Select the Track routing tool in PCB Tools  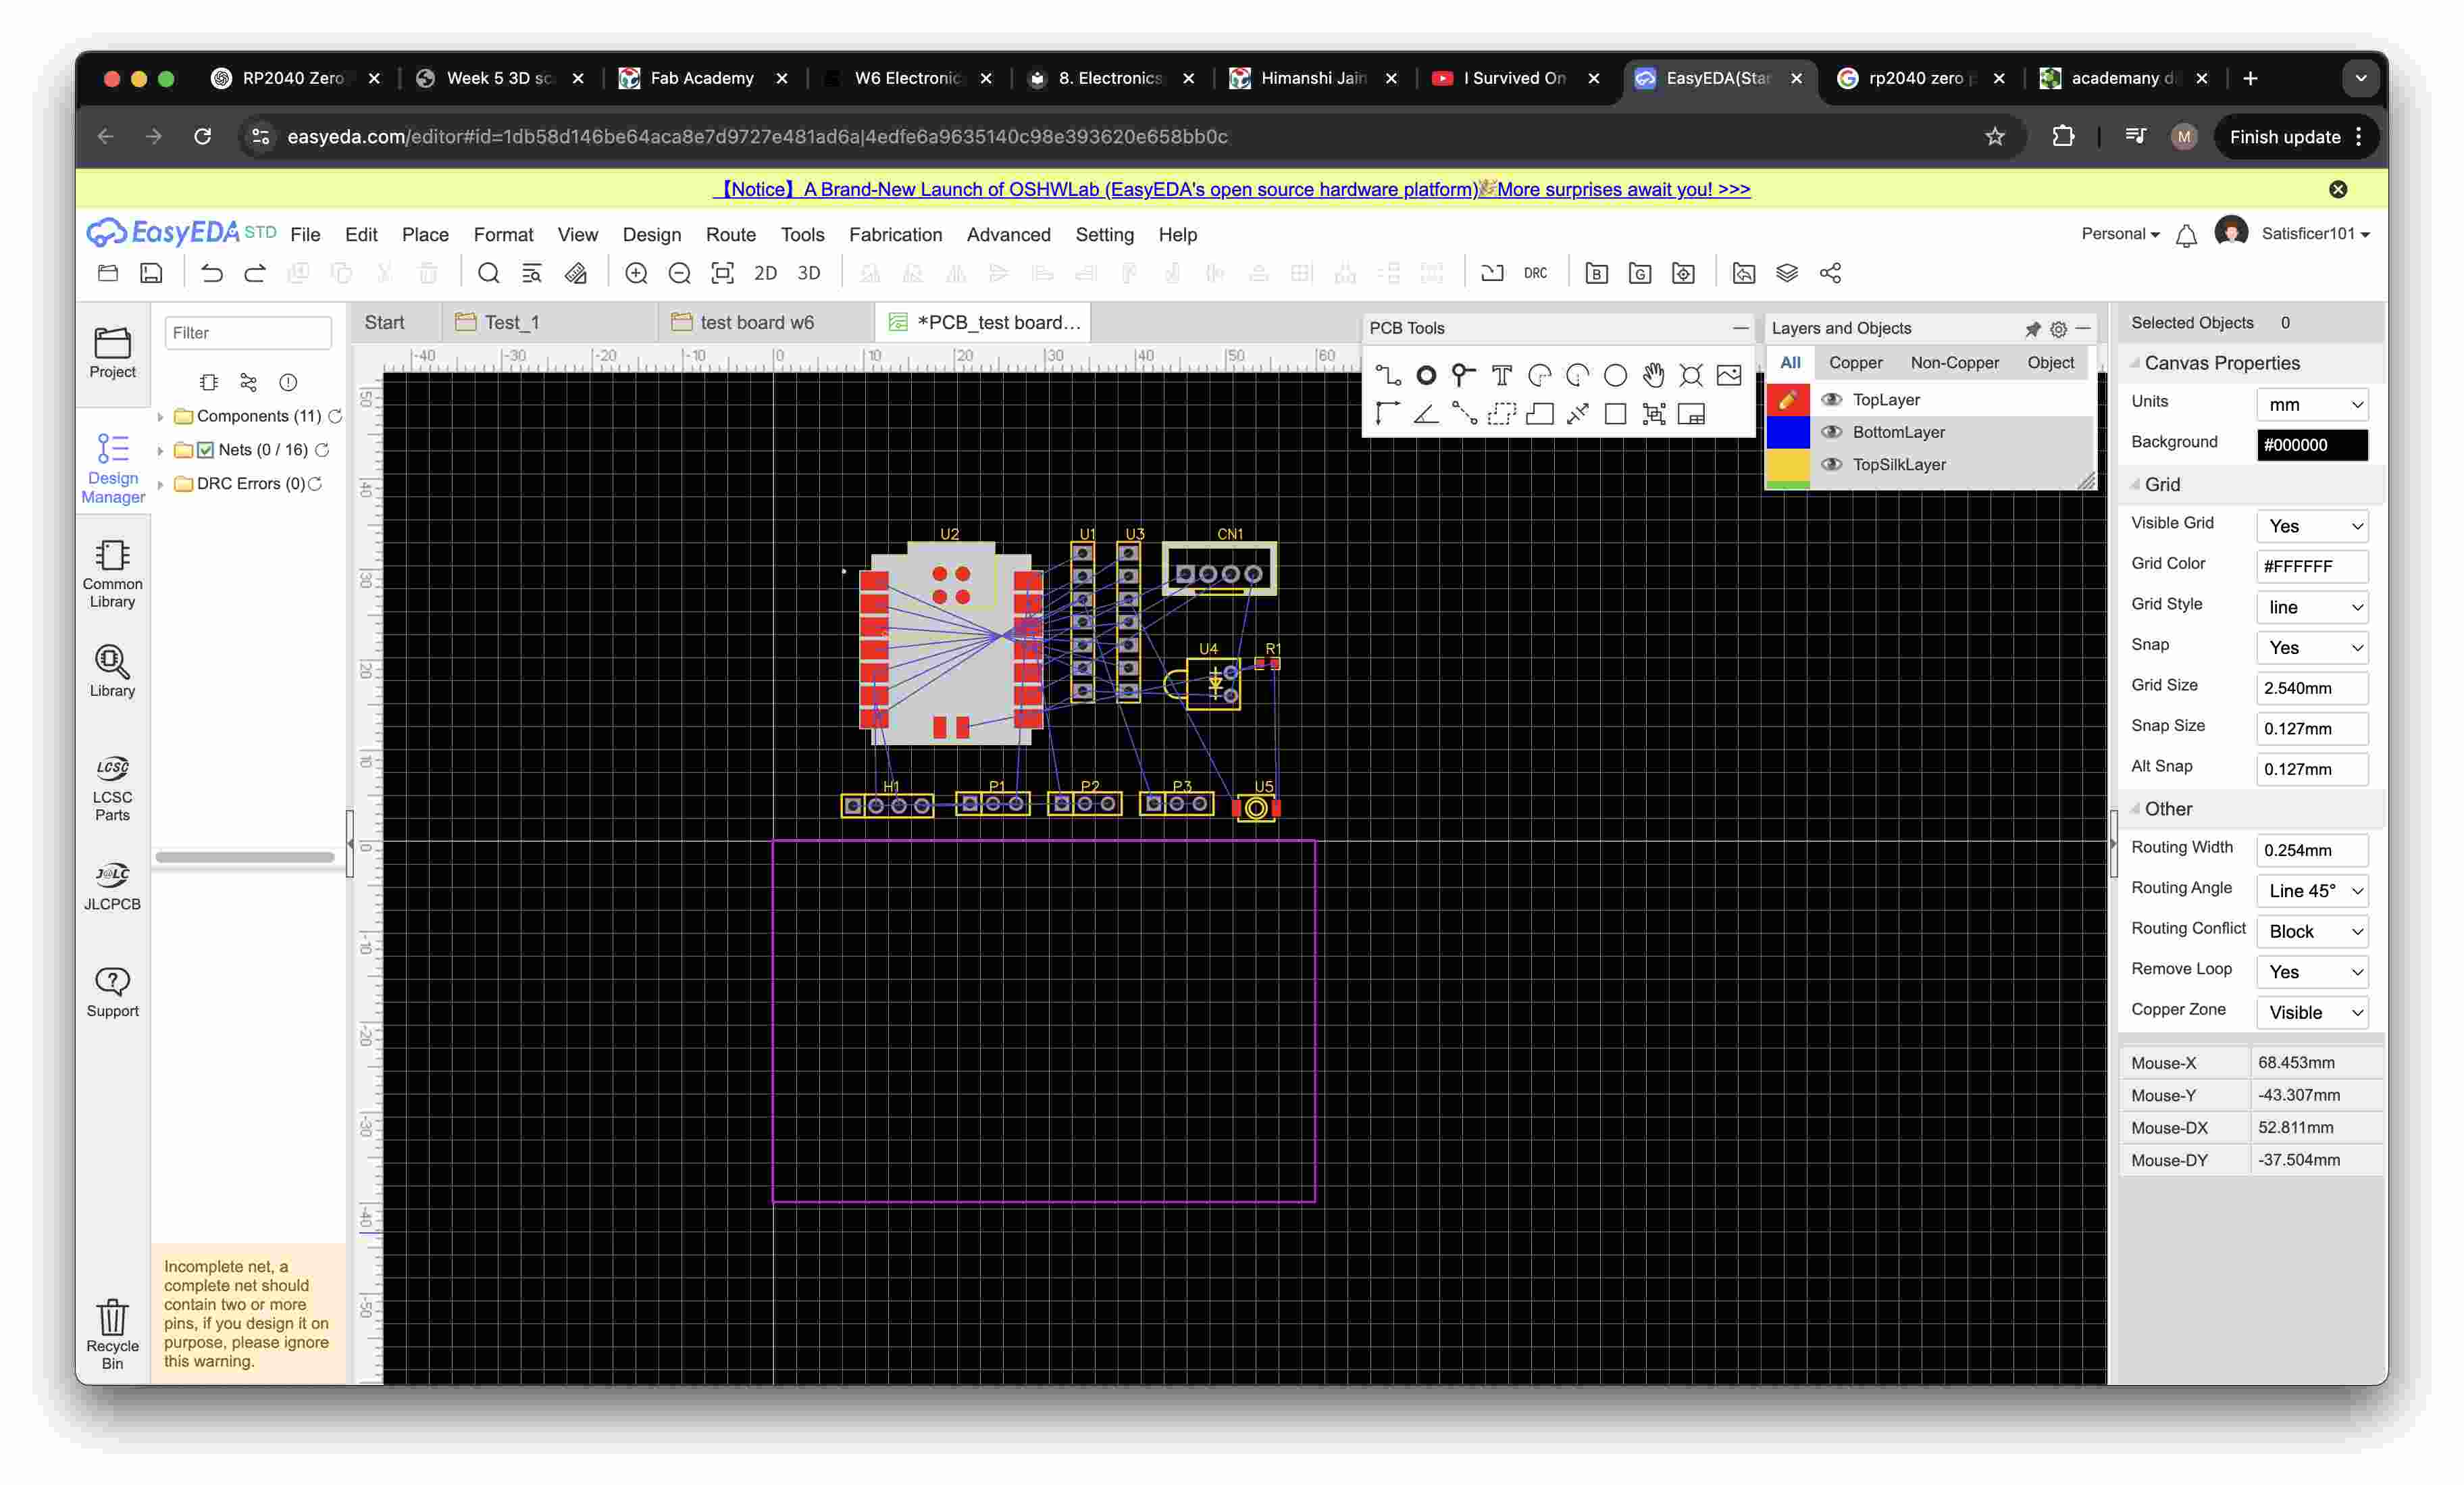coord(1388,376)
